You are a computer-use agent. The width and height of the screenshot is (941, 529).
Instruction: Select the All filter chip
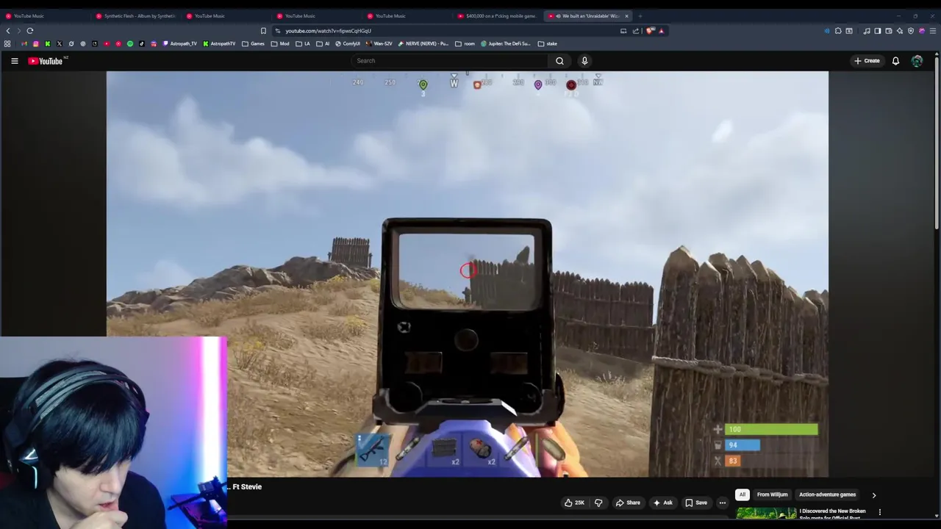(x=742, y=494)
